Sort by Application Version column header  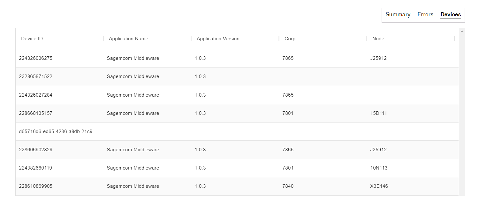point(218,39)
